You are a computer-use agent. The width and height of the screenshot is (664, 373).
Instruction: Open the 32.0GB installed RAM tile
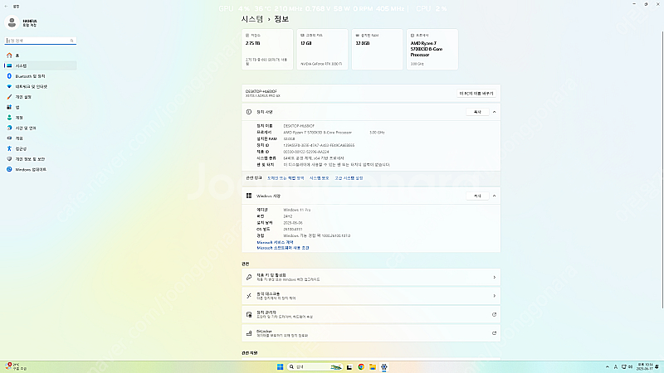pyautogui.click(x=378, y=49)
